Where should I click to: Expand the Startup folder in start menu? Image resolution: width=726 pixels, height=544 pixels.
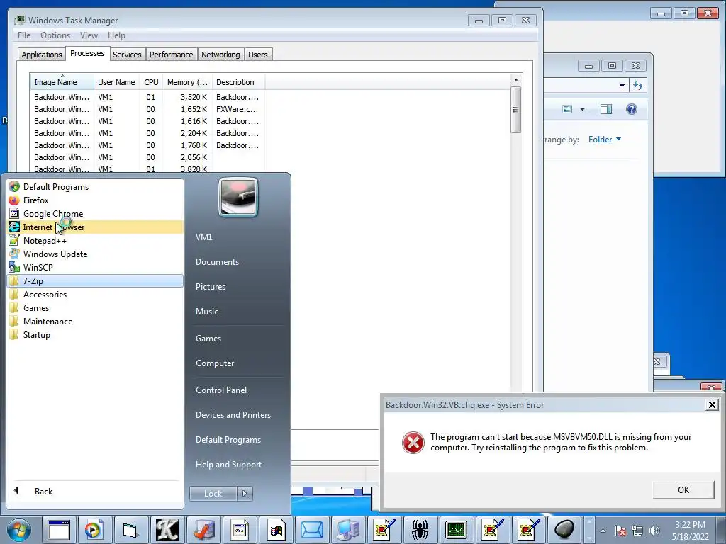(x=95, y=334)
